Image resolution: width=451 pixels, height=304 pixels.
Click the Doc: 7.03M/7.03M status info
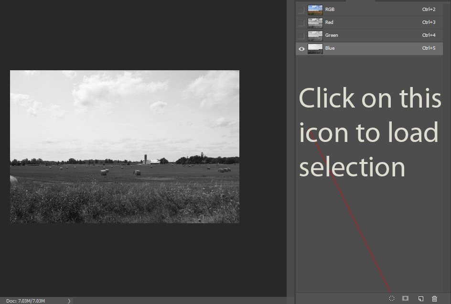26,301
